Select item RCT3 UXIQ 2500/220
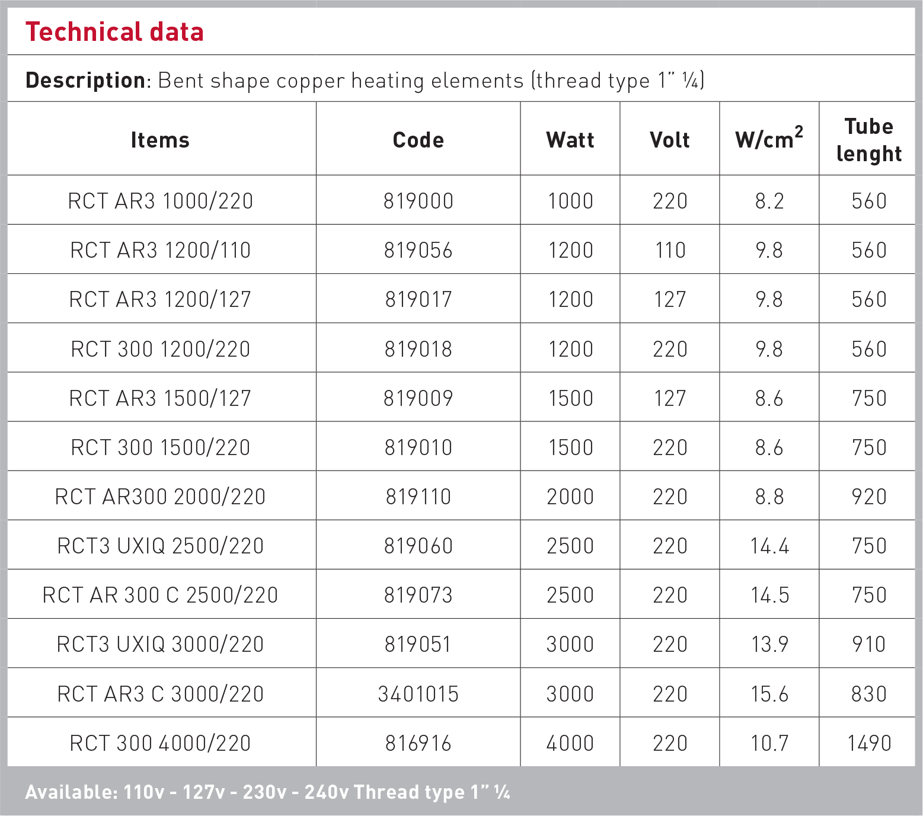 (x=161, y=546)
